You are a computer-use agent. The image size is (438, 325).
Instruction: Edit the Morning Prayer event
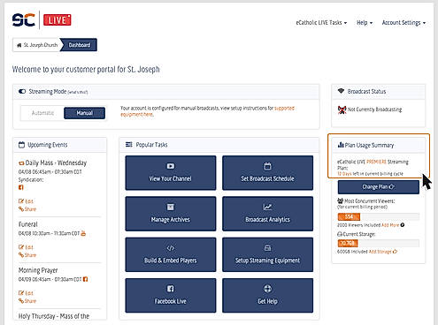point(26,293)
